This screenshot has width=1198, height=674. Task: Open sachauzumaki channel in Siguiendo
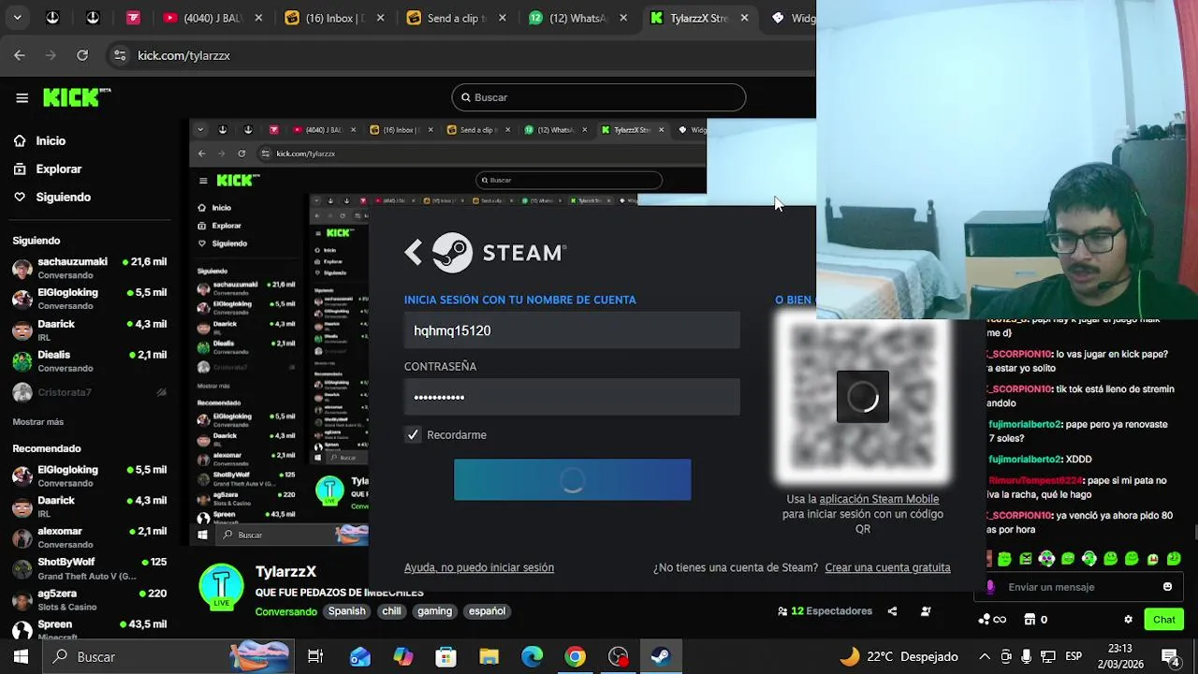tap(89, 269)
